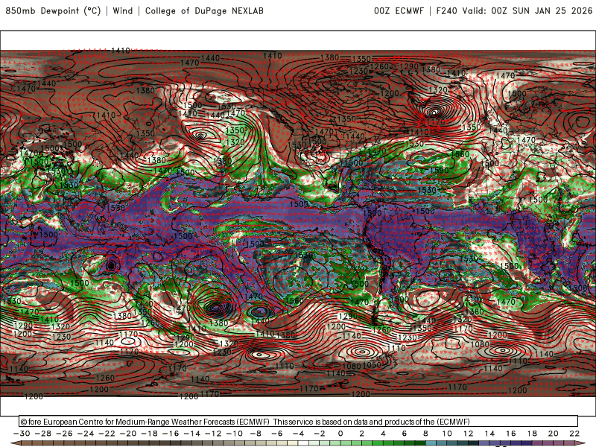Click the 4 value on the legend scale
The height and width of the screenshot is (447, 596).
point(383,434)
